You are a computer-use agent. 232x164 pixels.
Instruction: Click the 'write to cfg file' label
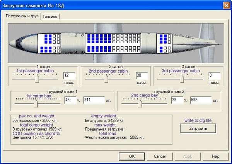(198, 120)
